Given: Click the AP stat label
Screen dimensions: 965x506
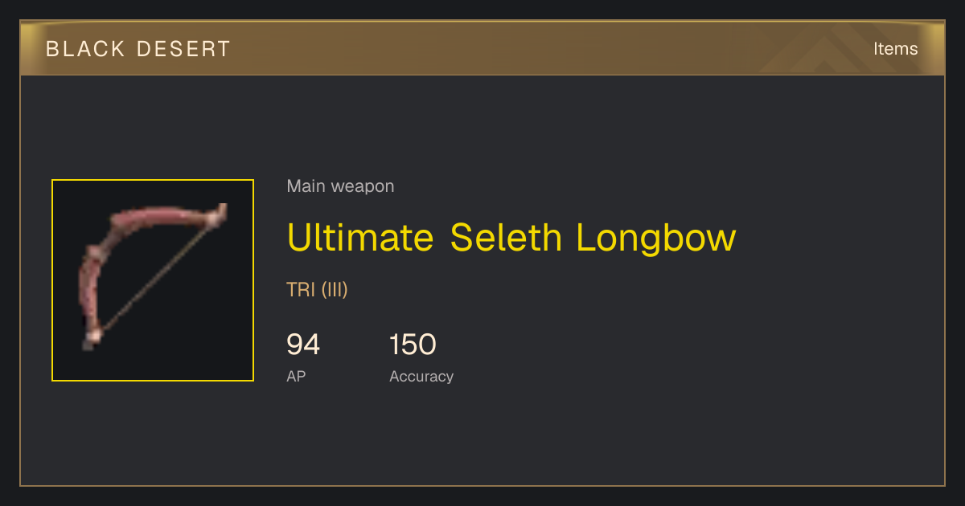Looking at the screenshot, I should pos(296,376).
